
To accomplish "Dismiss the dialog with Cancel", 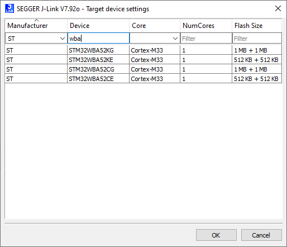I will 261,235.
